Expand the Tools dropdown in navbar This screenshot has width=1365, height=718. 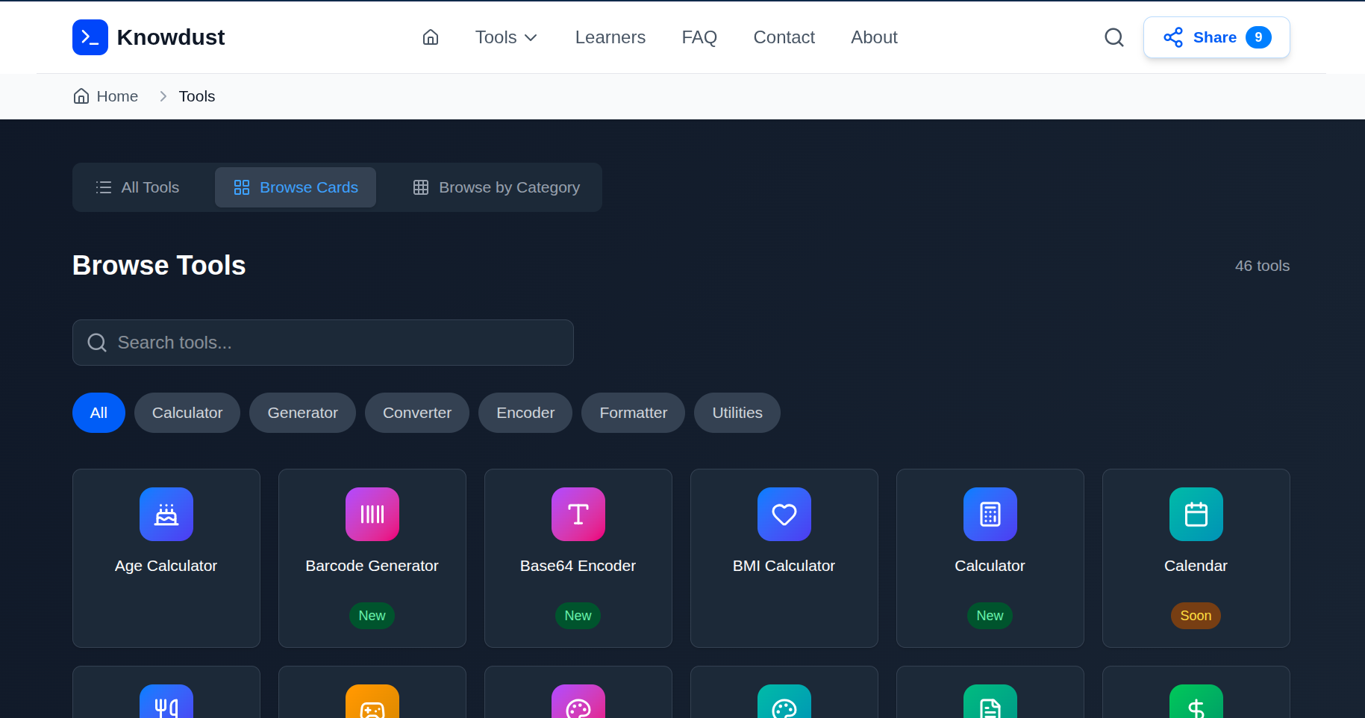(x=506, y=37)
